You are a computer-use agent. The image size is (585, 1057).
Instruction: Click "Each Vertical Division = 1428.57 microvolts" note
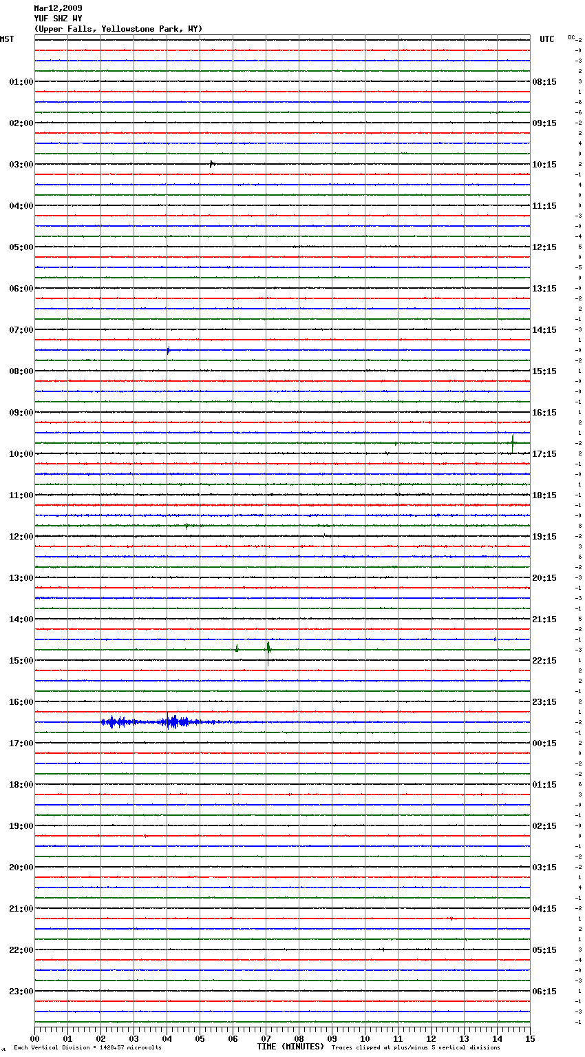coord(87,1047)
